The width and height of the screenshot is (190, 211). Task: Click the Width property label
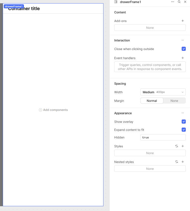118,92
